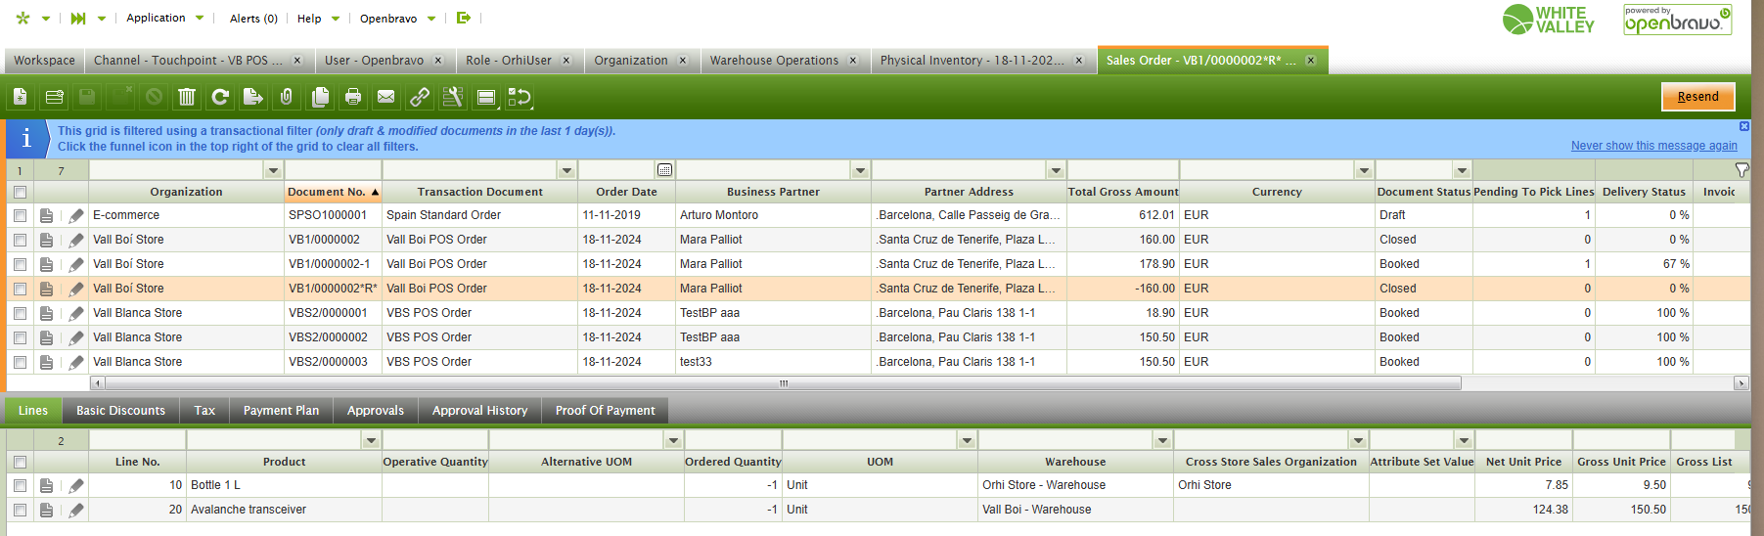The width and height of the screenshot is (1764, 536).
Task: Click the undo checkbox toolbar icon
Action: [x=520, y=97]
